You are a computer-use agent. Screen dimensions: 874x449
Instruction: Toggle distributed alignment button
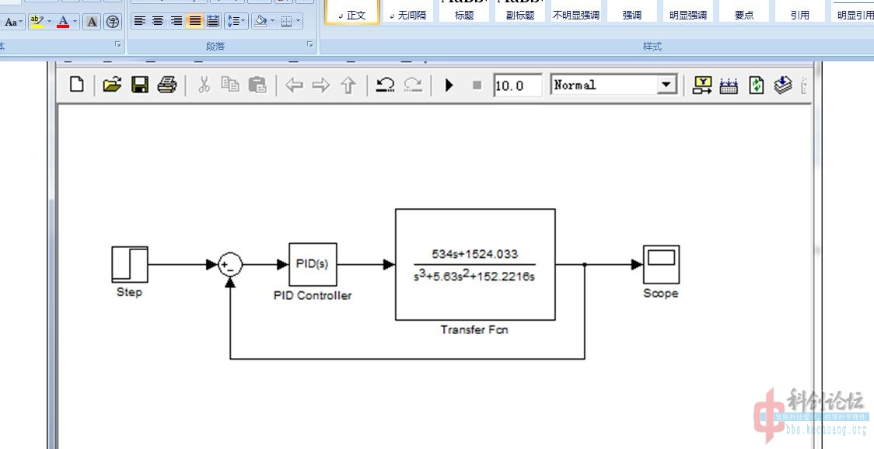(x=213, y=21)
